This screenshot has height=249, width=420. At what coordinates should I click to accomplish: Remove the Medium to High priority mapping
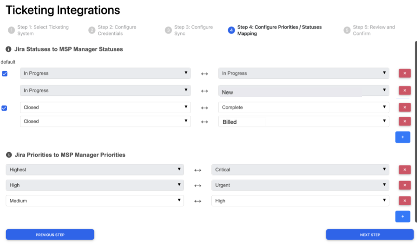(404, 201)
